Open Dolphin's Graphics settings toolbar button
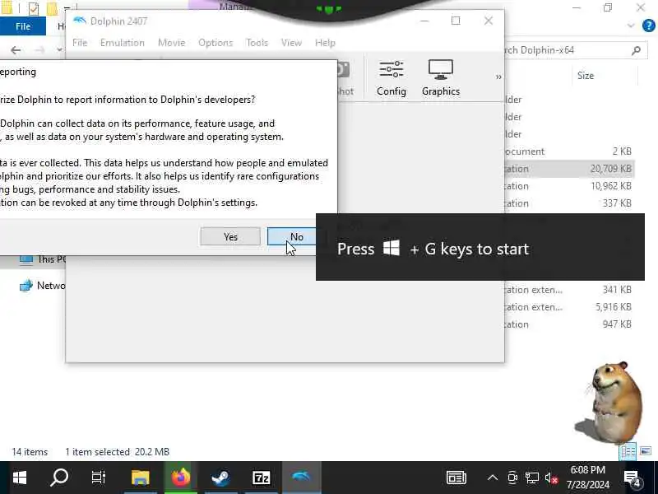Screen dimensions: 658x494 (x=441, y=78)
